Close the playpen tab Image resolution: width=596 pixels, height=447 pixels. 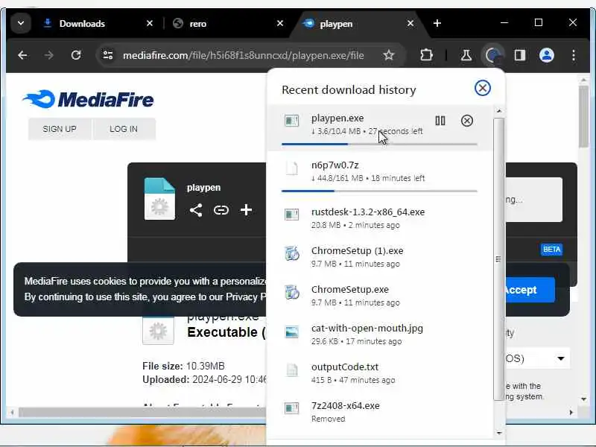click(410, 24)
